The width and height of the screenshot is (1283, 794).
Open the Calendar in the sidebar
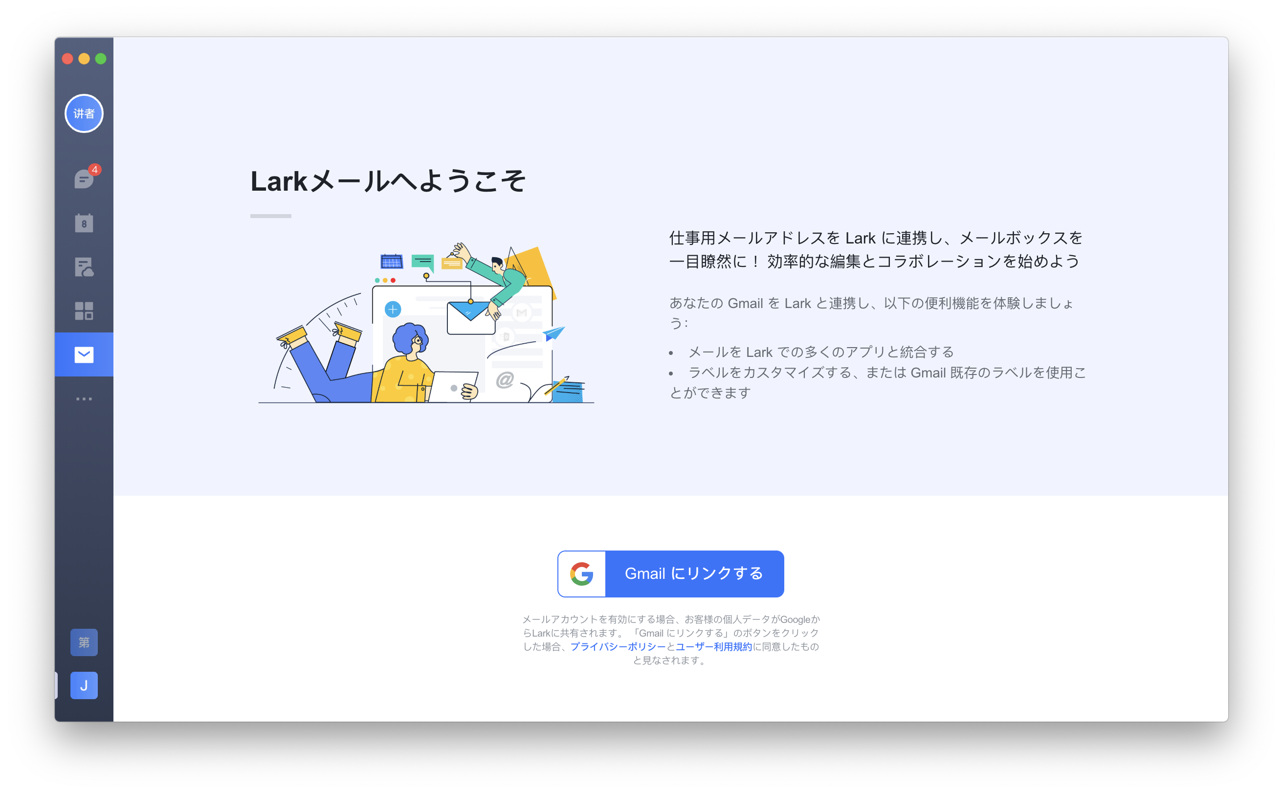pos(84,222)
